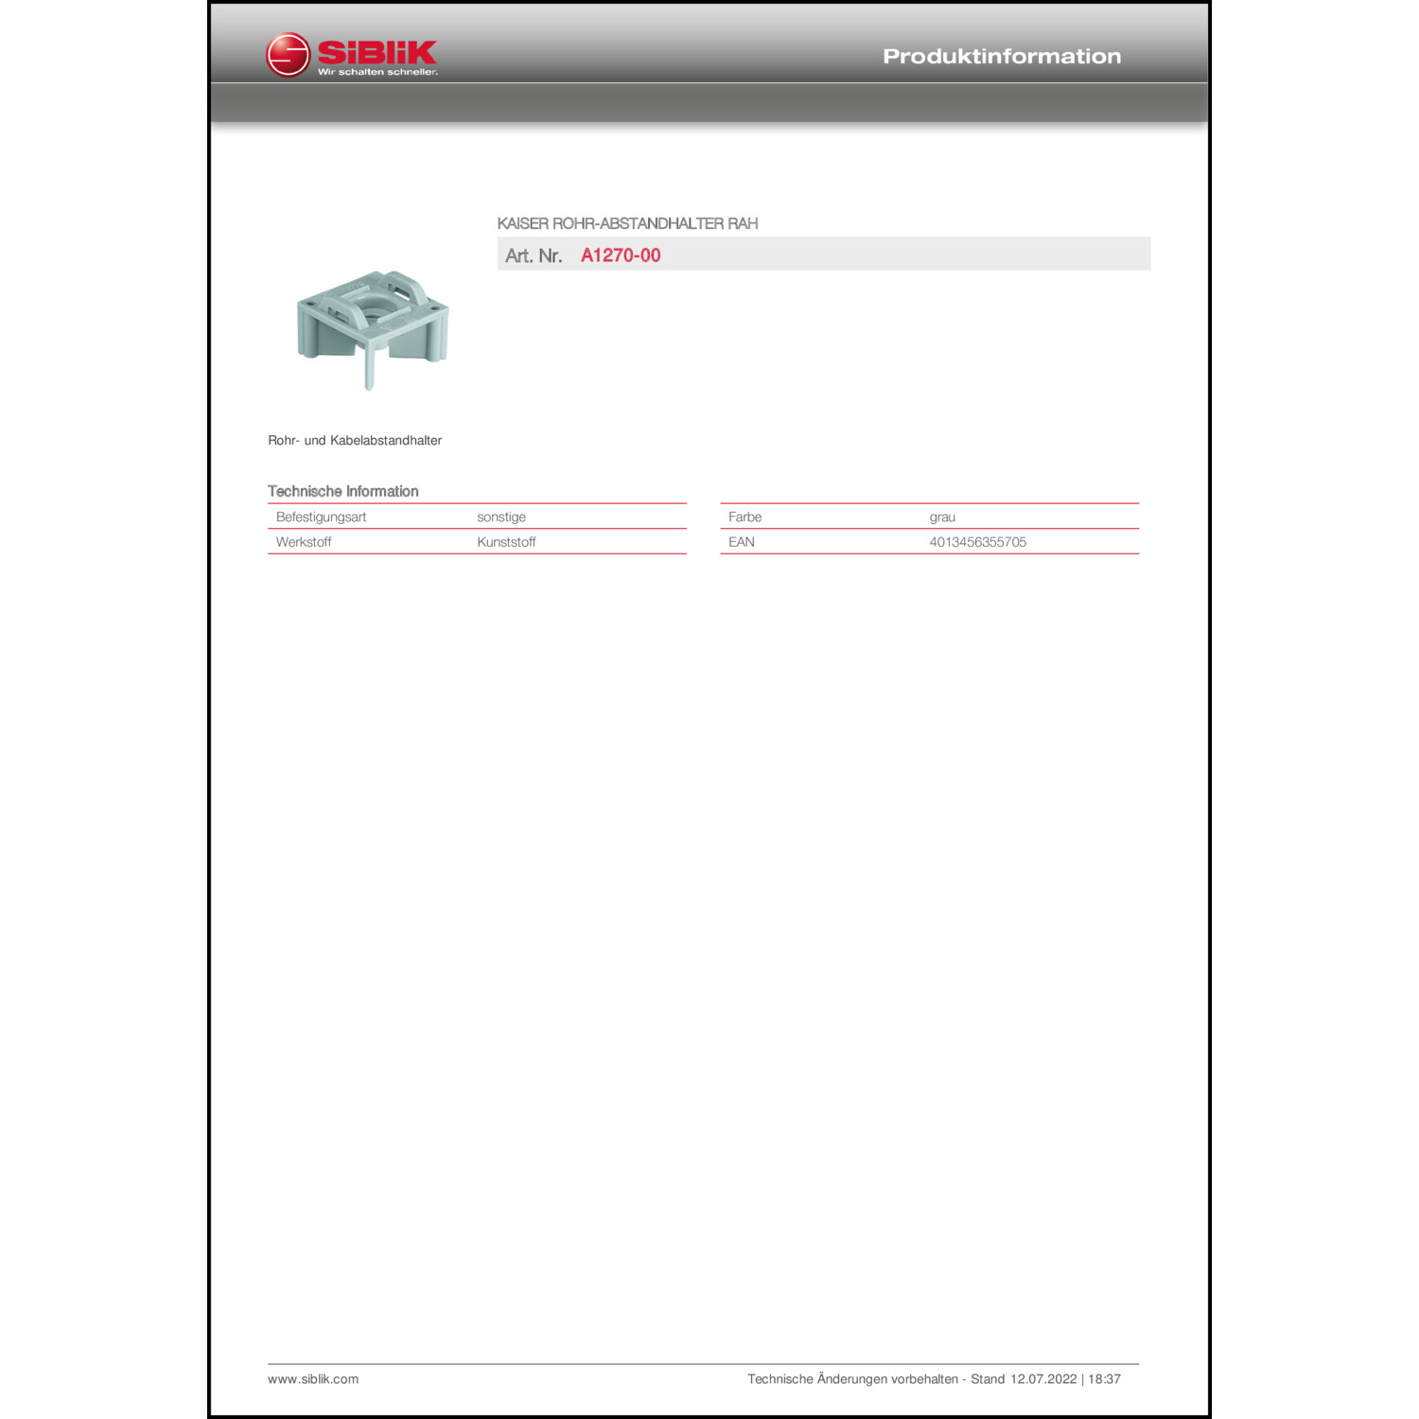Click the value 'grau'
The width and height of the screenshot is (1419, 1419).
[942, 517]
